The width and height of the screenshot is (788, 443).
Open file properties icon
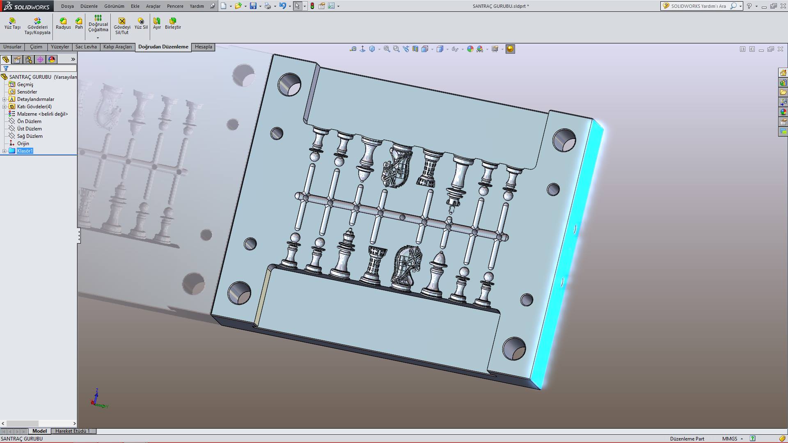click(x=322, y=6)
